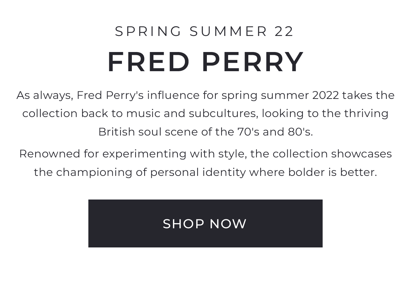
Task: Click the SHOP NOW button
Action: point(206,223)
